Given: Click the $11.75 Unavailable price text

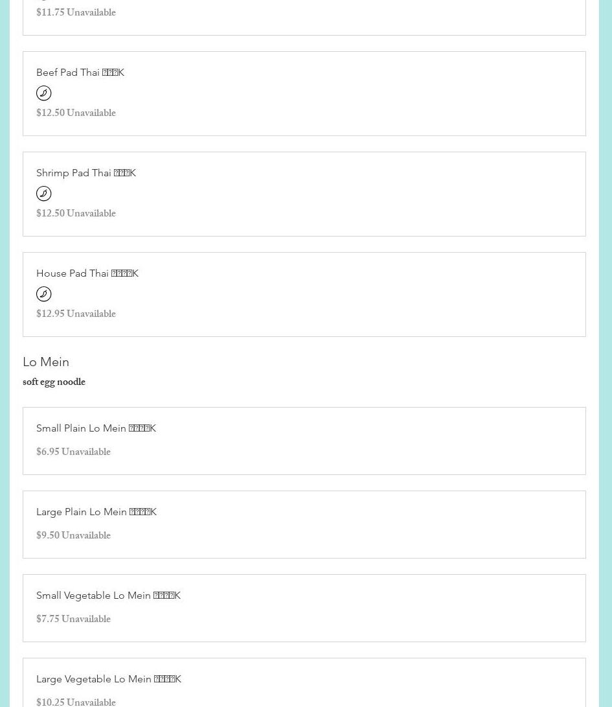Looking at the screenshot, I should click(76, 12).
